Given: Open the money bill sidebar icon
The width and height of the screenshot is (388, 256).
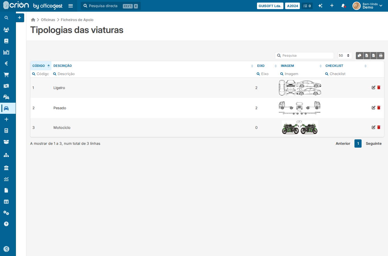Looking at the screenshot, I should coord(6,86).
